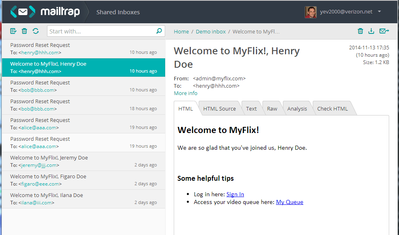Click the user avatar picture
This screenshot has width=399, height=235.
pos(310,12)
